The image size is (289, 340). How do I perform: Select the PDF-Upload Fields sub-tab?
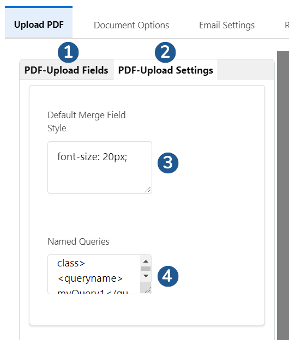tap(66, 70)
